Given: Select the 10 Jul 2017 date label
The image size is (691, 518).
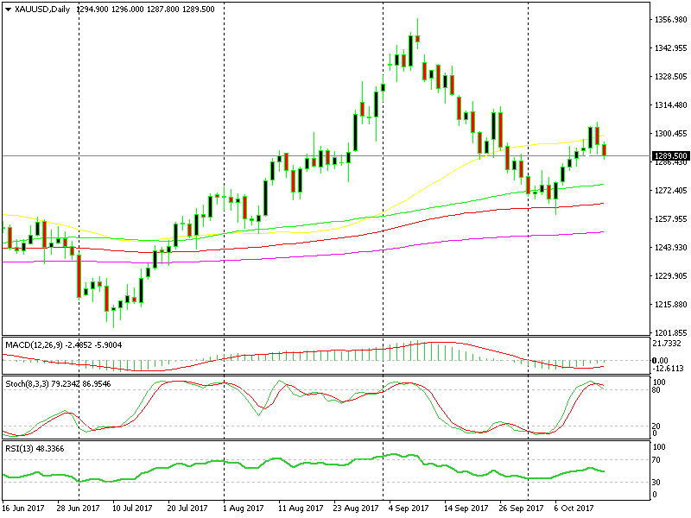Looking at the screenshot, I should pyautogui.click(x=132, y=508).
